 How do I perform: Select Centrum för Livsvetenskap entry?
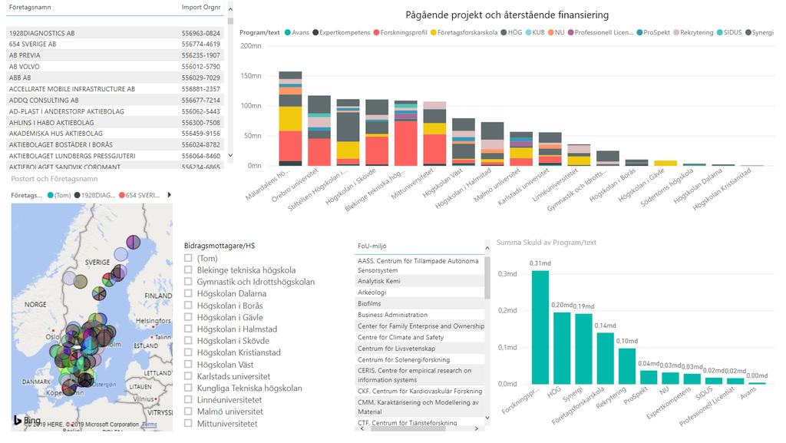(420, 349)
